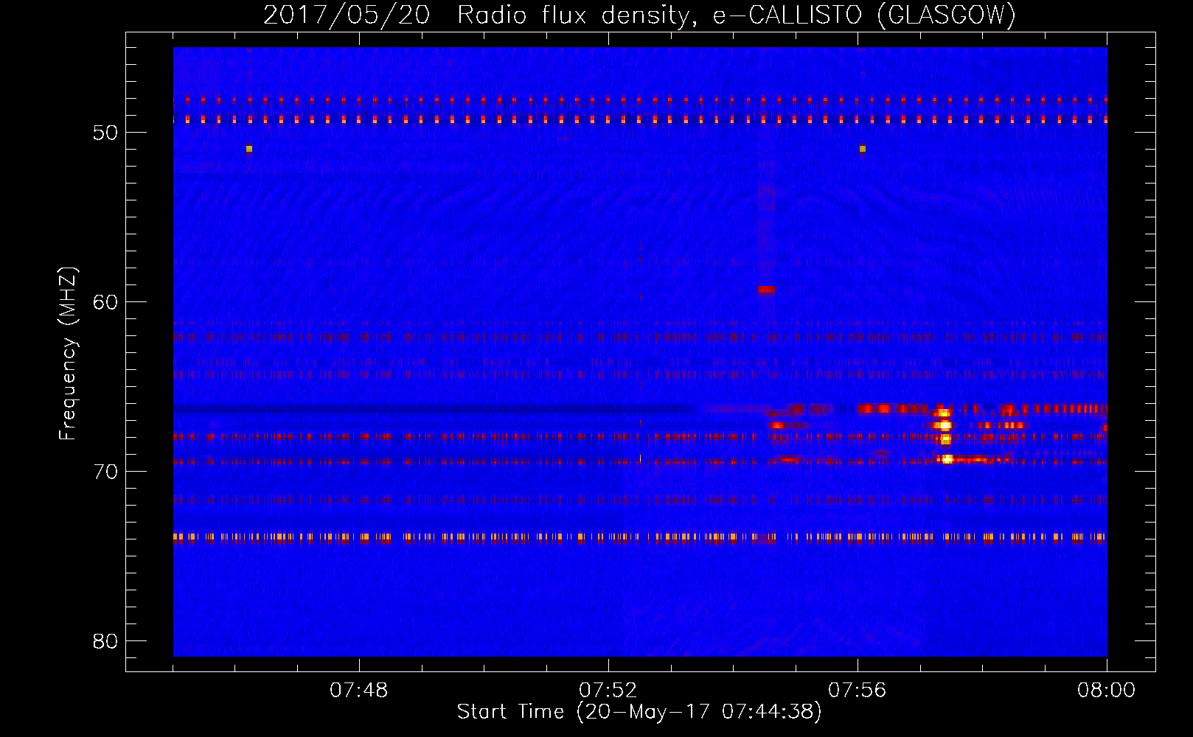1193x737 pixels.
Task: Click the yellow spot at 51 MHz near 07:46
Action: 249,149
